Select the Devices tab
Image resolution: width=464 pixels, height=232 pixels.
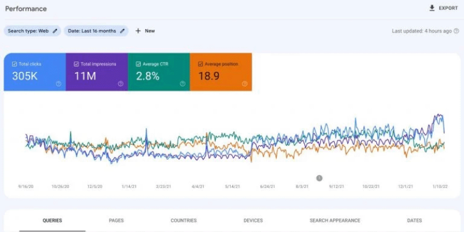click(x=253, y=220)
